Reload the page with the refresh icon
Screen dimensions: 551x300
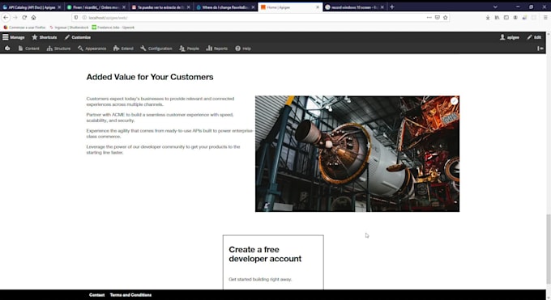pyautogui.click(x=24, y=18)
